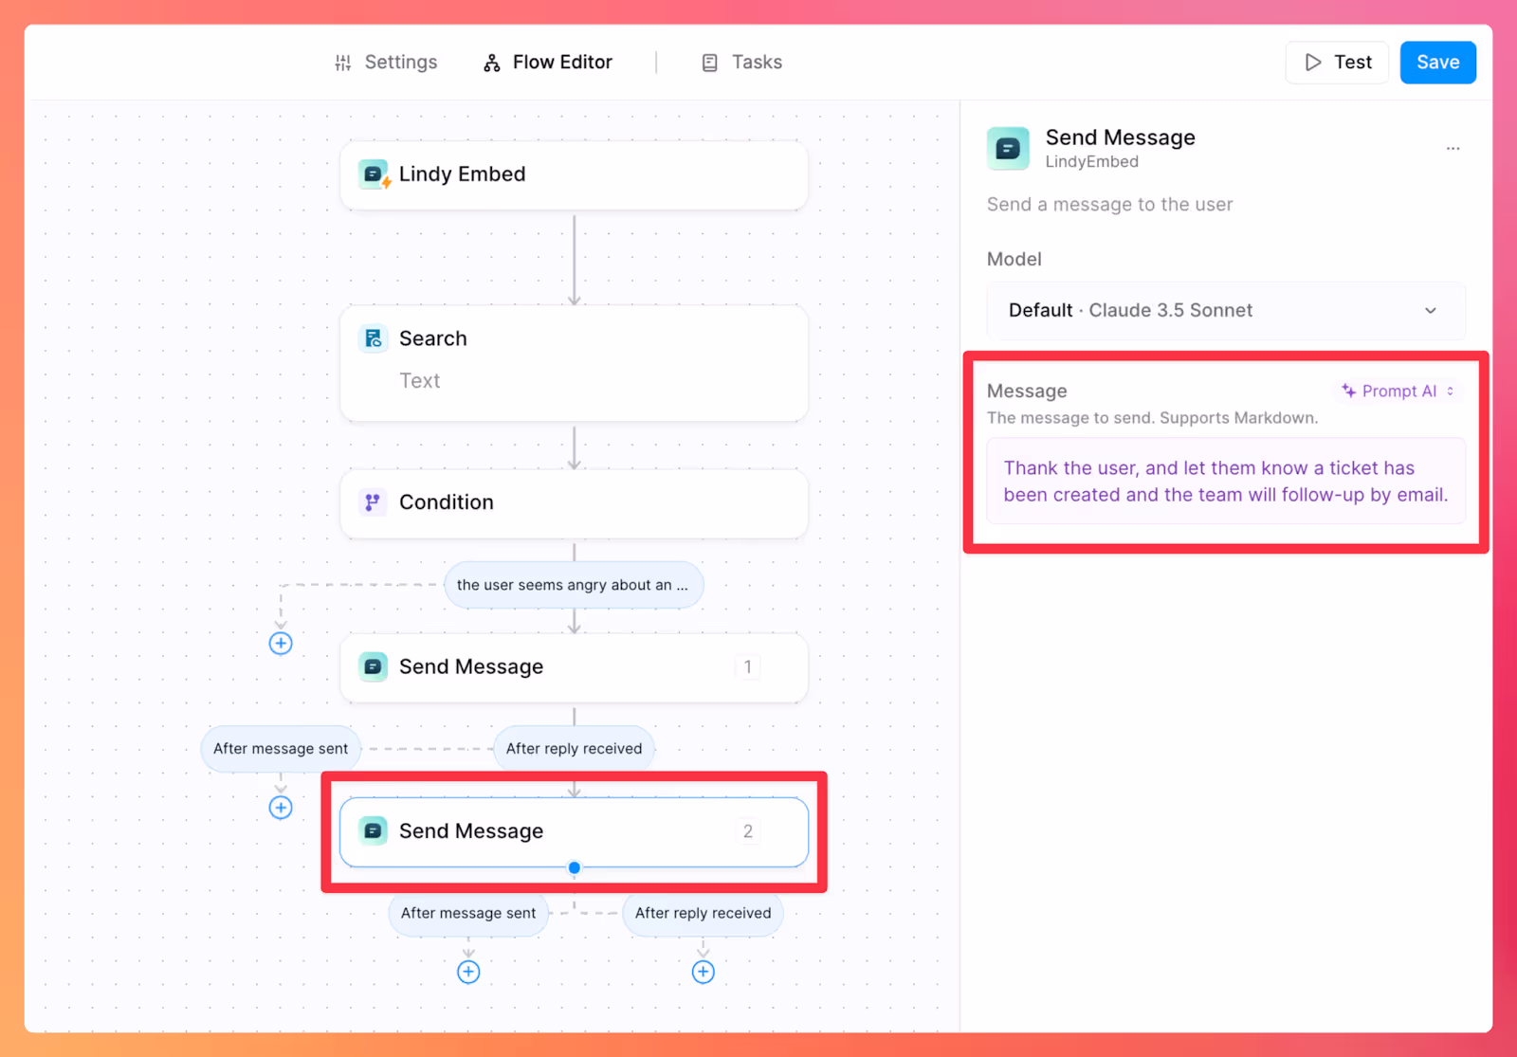Add step below node 2's After reply received
The image size is (1517, 1057).
[x=703, y=972]
